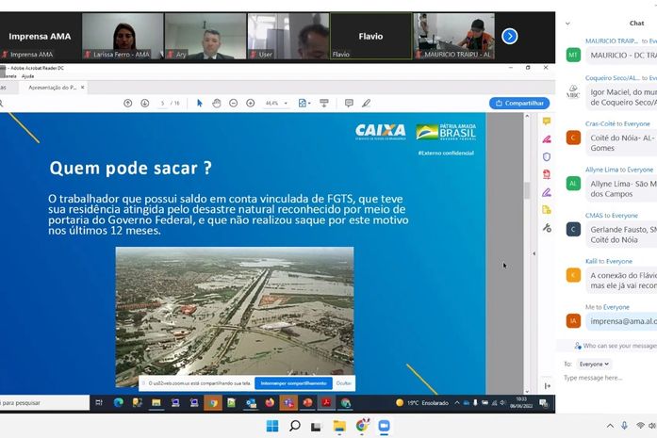657x438 pixels.
Task: Click the Ocultar link
Action: click(344, 383)
